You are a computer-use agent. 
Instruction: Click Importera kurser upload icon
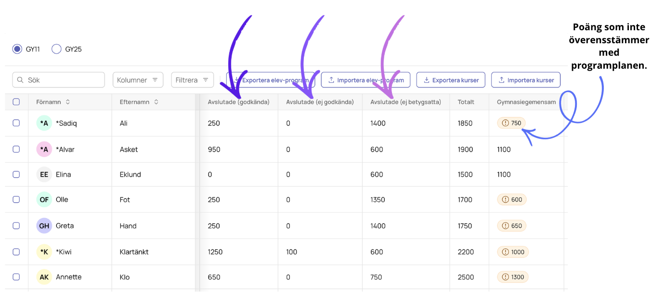(x=501, y=80)
